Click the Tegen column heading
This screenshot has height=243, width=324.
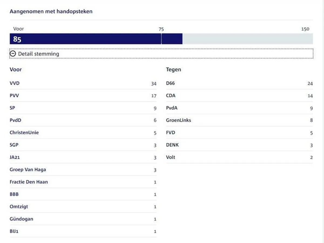click(173, 69)
